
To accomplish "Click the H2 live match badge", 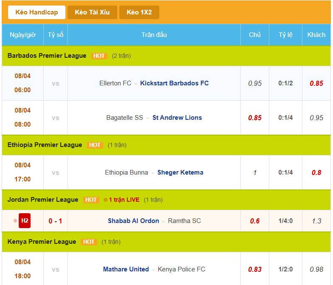I will [x=25, y=221].
